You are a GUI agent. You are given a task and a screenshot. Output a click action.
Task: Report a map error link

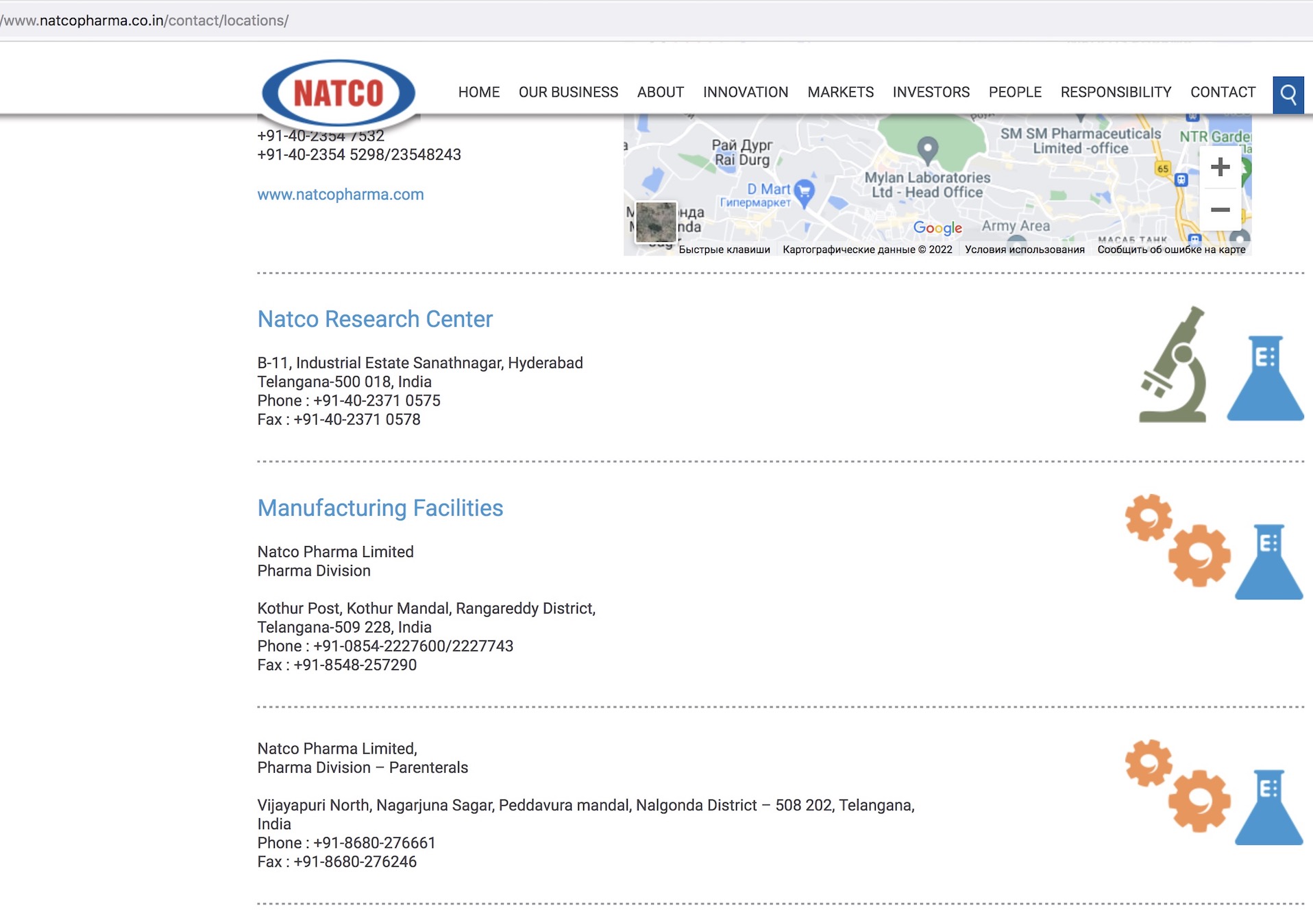click(1171, 249)
